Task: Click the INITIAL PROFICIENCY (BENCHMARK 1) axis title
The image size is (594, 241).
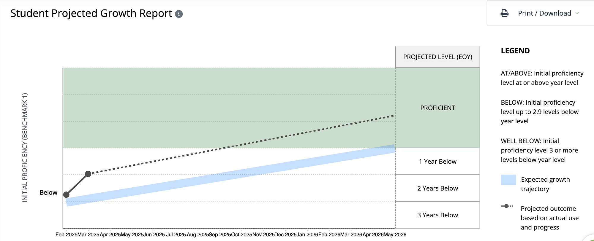Action: tap(25, 147)
